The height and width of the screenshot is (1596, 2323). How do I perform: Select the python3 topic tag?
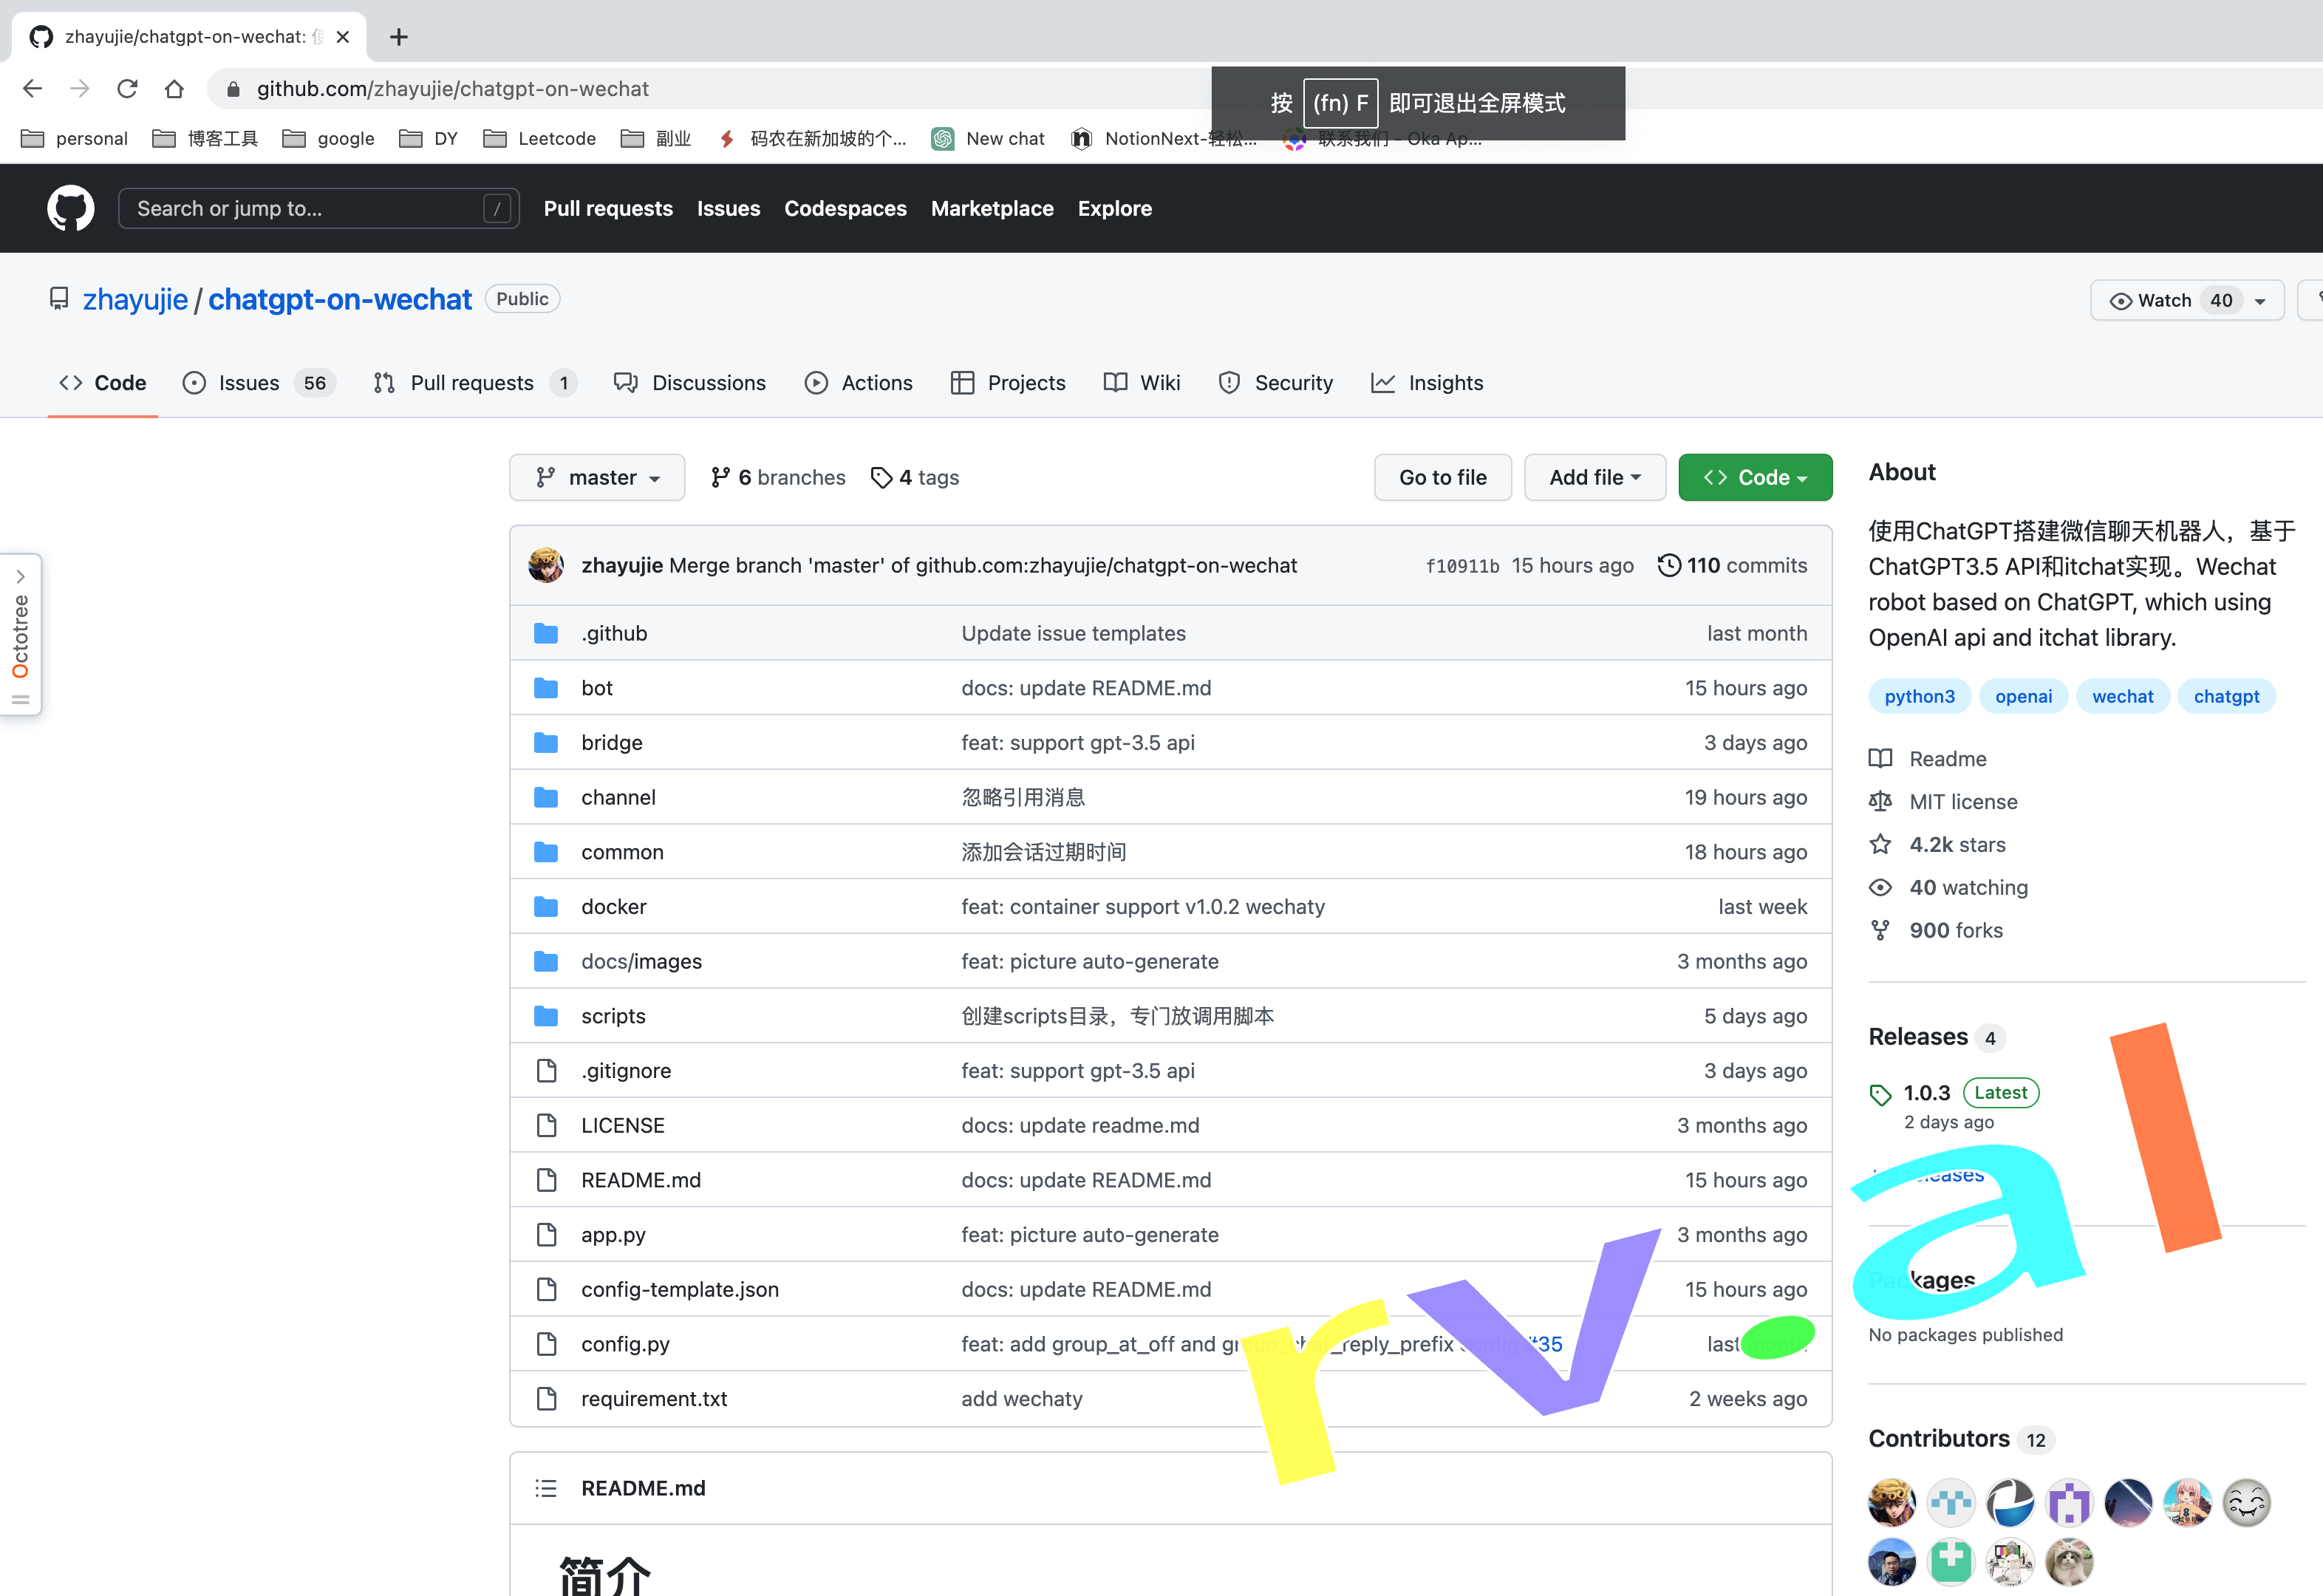pyautogui.click(x=1919, y=697)
